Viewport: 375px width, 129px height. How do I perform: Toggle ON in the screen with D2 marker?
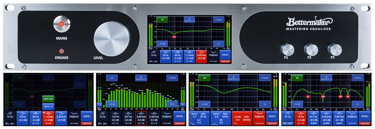click(x=297, y=78)
